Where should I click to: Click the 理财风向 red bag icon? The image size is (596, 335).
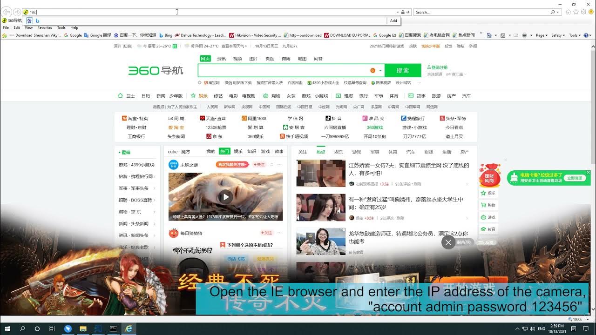(x=489, y=175)
